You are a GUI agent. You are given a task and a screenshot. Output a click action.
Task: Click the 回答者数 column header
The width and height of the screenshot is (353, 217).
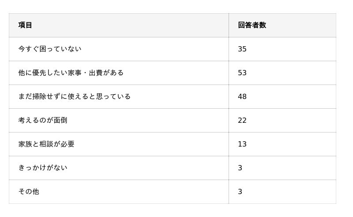(x=252, y=25)
